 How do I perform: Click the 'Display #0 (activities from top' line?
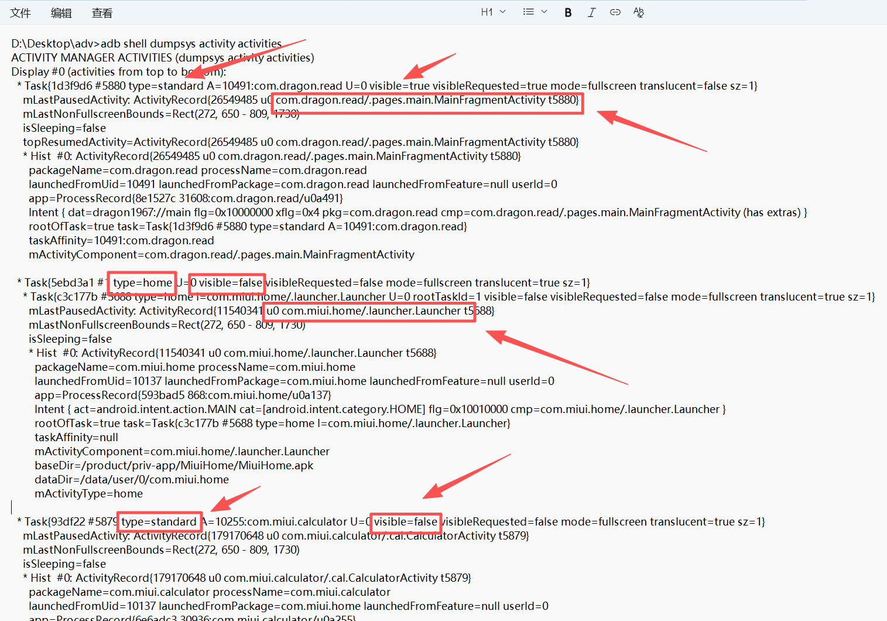coord(119,72)
